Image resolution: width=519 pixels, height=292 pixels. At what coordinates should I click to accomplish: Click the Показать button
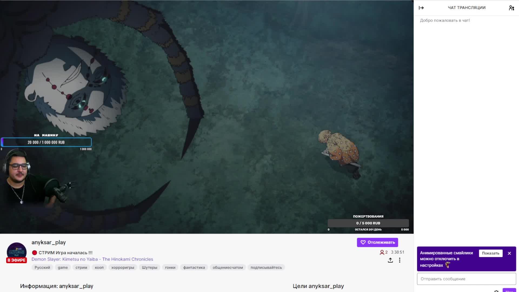(491, 253)
